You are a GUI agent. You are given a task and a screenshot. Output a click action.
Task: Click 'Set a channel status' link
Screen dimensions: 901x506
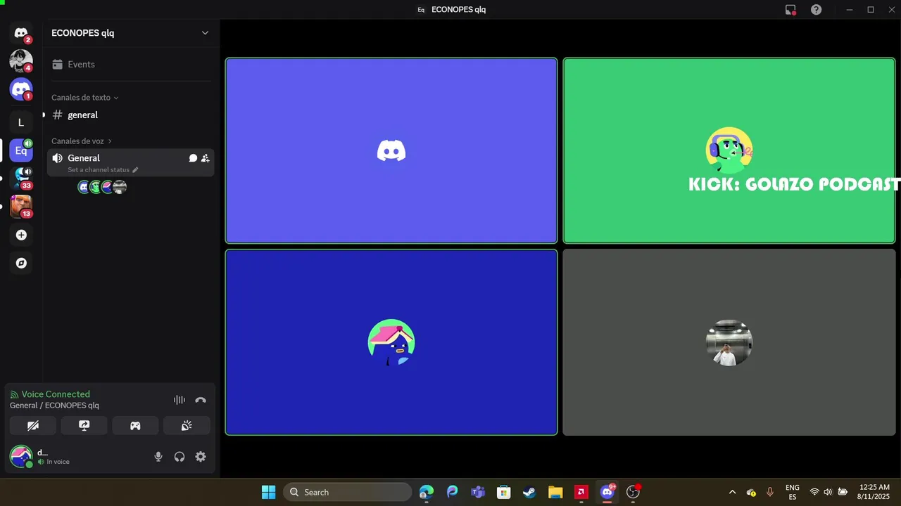click(99, 170)
